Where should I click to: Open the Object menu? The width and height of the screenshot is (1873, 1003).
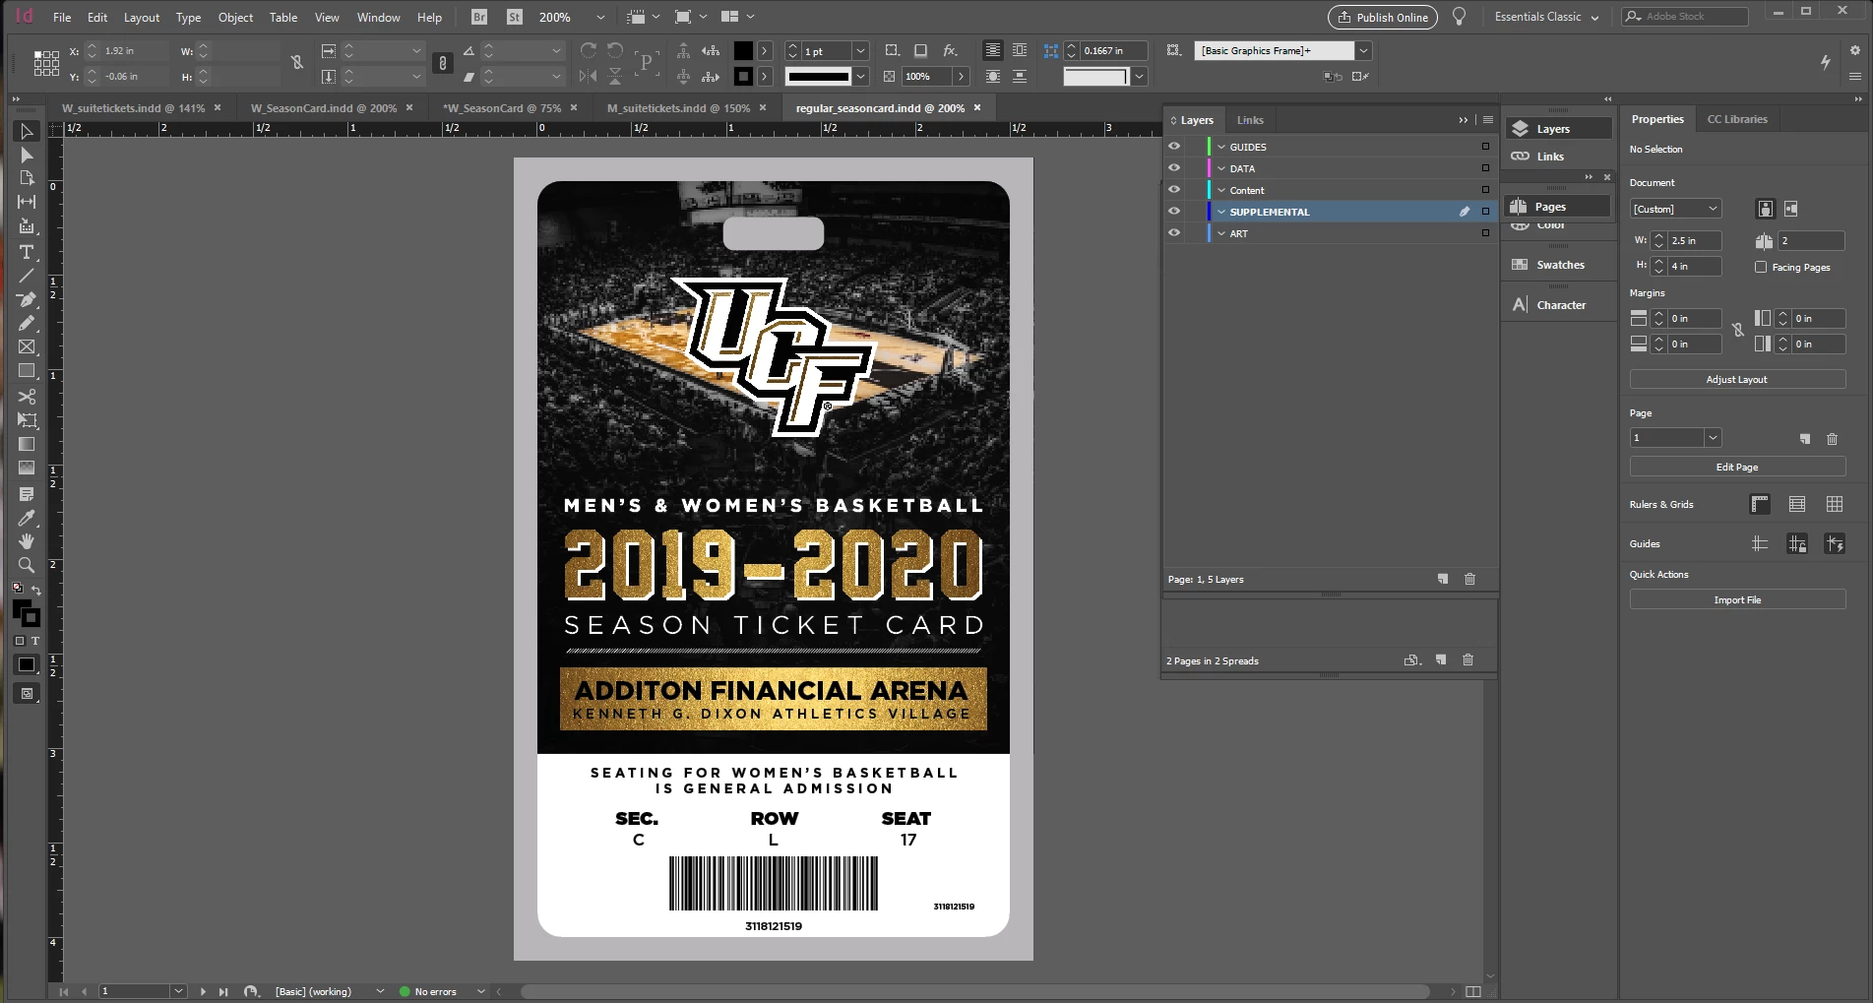235,18
